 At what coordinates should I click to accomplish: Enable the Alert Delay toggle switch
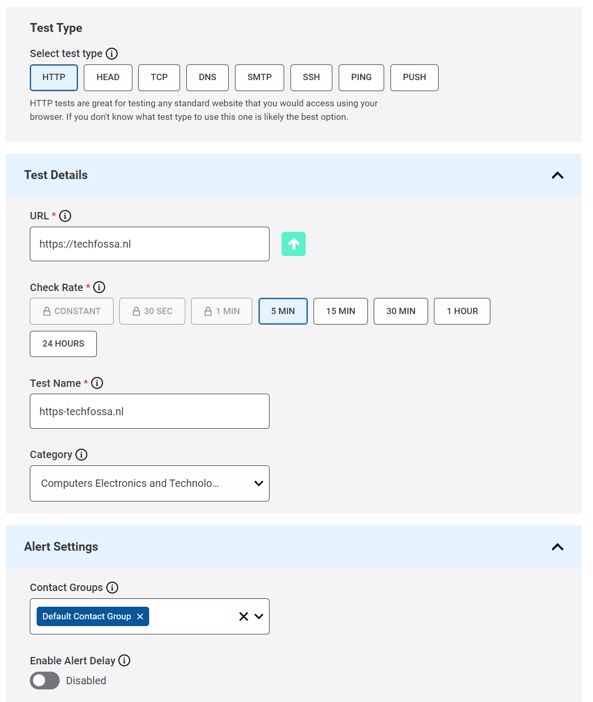pyautogui.click(x=44, y=681)
